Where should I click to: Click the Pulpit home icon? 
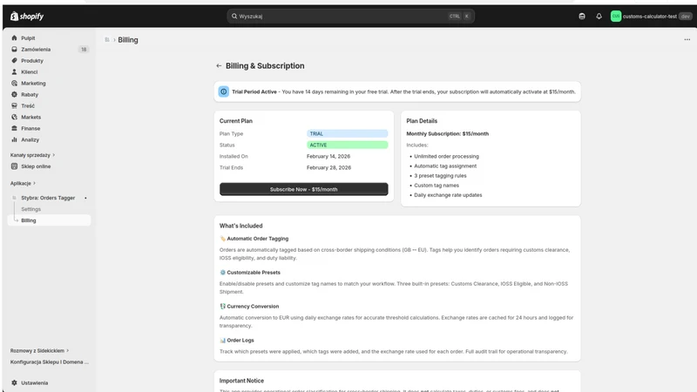coord(14,38)
